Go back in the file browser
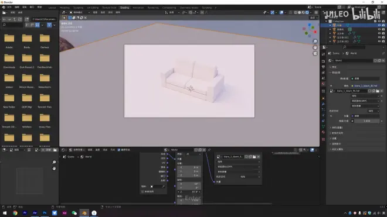387x217 pixels. coord(4,19)
